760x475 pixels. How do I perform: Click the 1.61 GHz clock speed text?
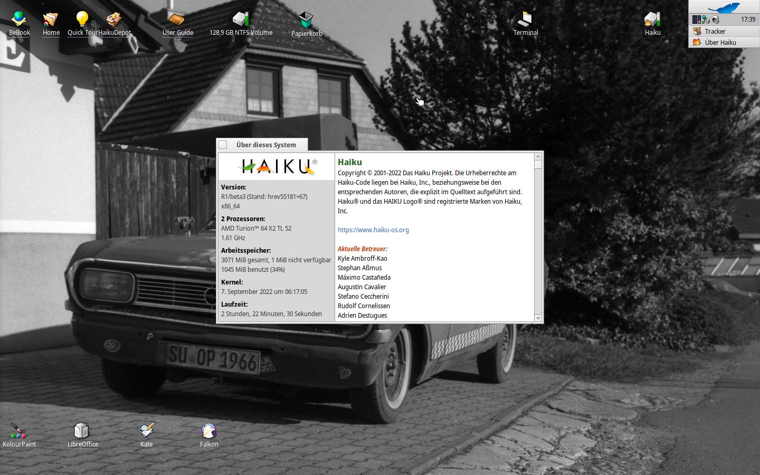(x=233, y=238)
